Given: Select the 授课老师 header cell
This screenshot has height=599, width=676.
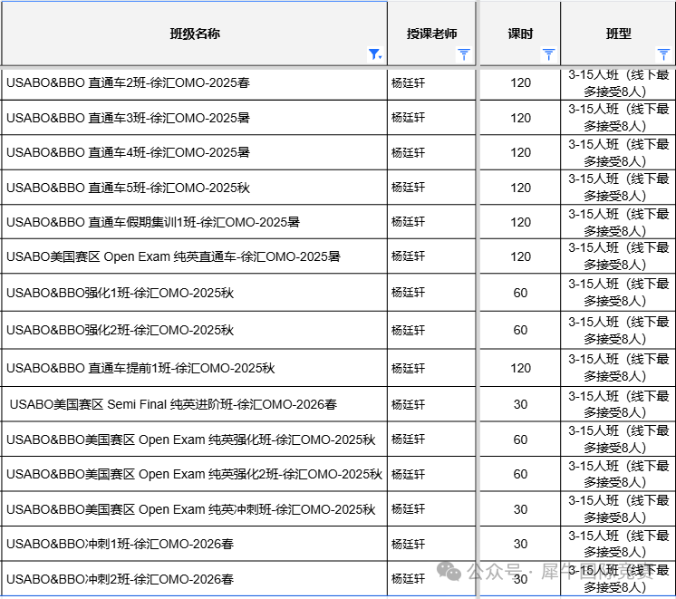Looking at the screenshot, I should coord(431,34).
